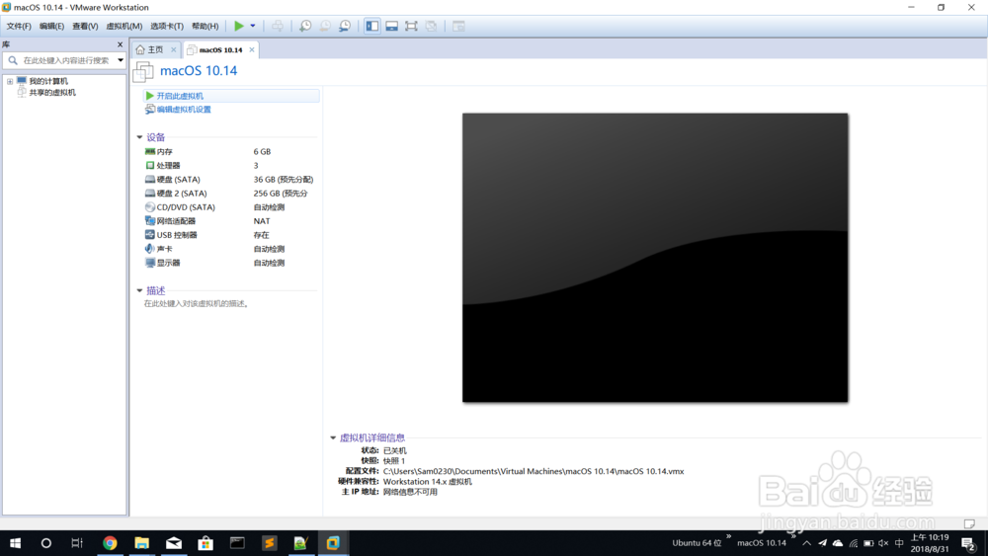Open File Explorer from the taskbar
This screenshot has width=988, height=556.
point(141,543)
